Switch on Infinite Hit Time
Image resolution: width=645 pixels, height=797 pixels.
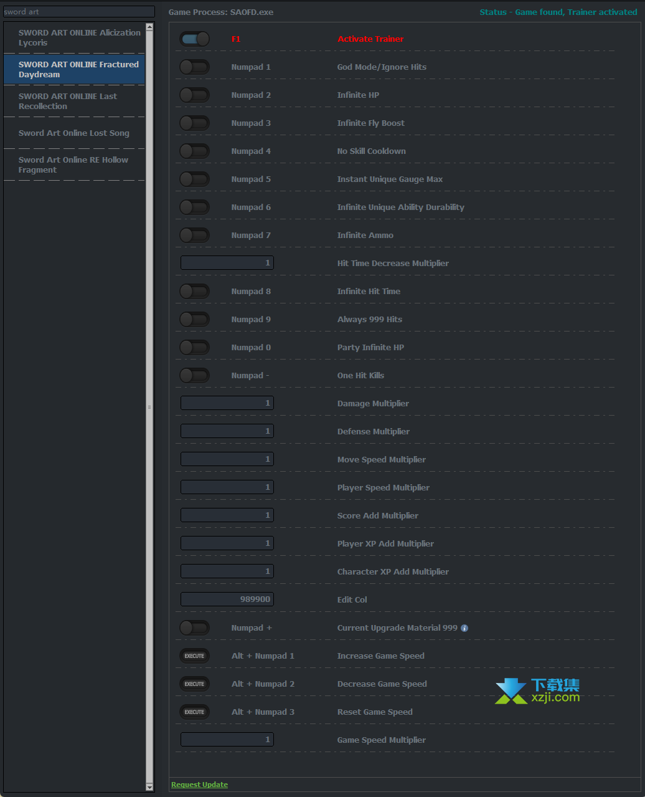tap(194, 291)
